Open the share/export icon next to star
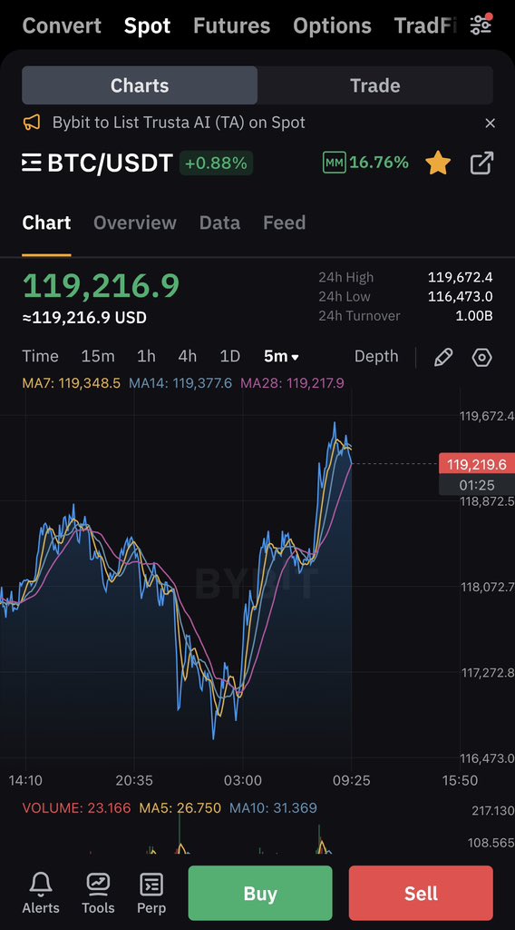Viewport: 515px width, 930px height. tap(481, 163)
